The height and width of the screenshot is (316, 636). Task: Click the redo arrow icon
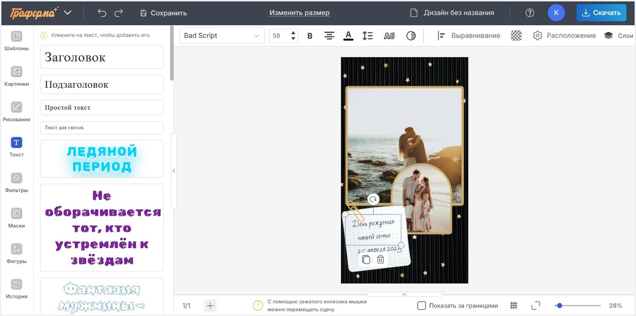point(119,13)
